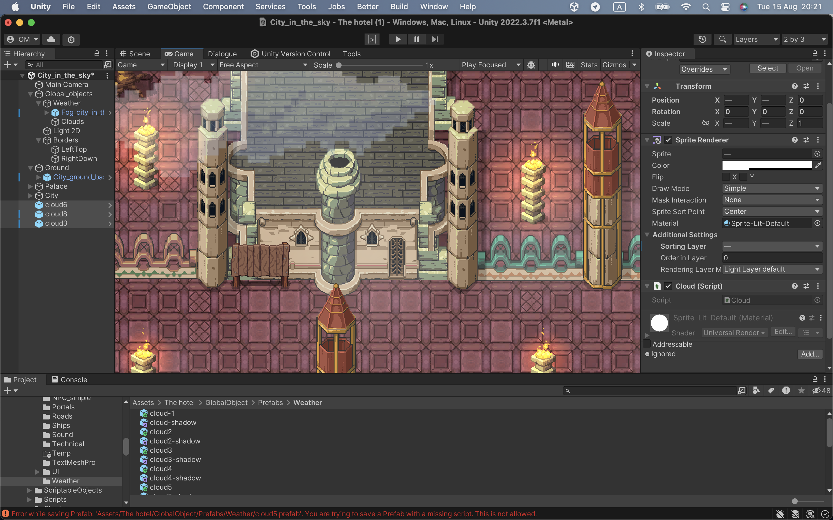The width and height of the screenshot is (833, 520).
Task: Open the Layers dropdown
Action: click(756, 39)
